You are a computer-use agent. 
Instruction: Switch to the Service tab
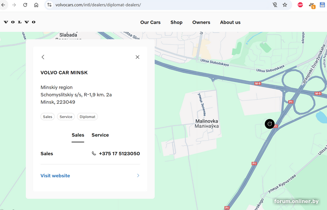[x=100, y=135]
